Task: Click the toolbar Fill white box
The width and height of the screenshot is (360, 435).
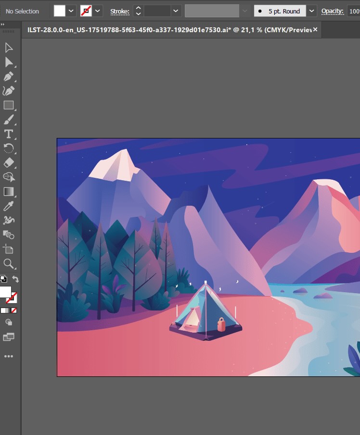Action: 5,292
